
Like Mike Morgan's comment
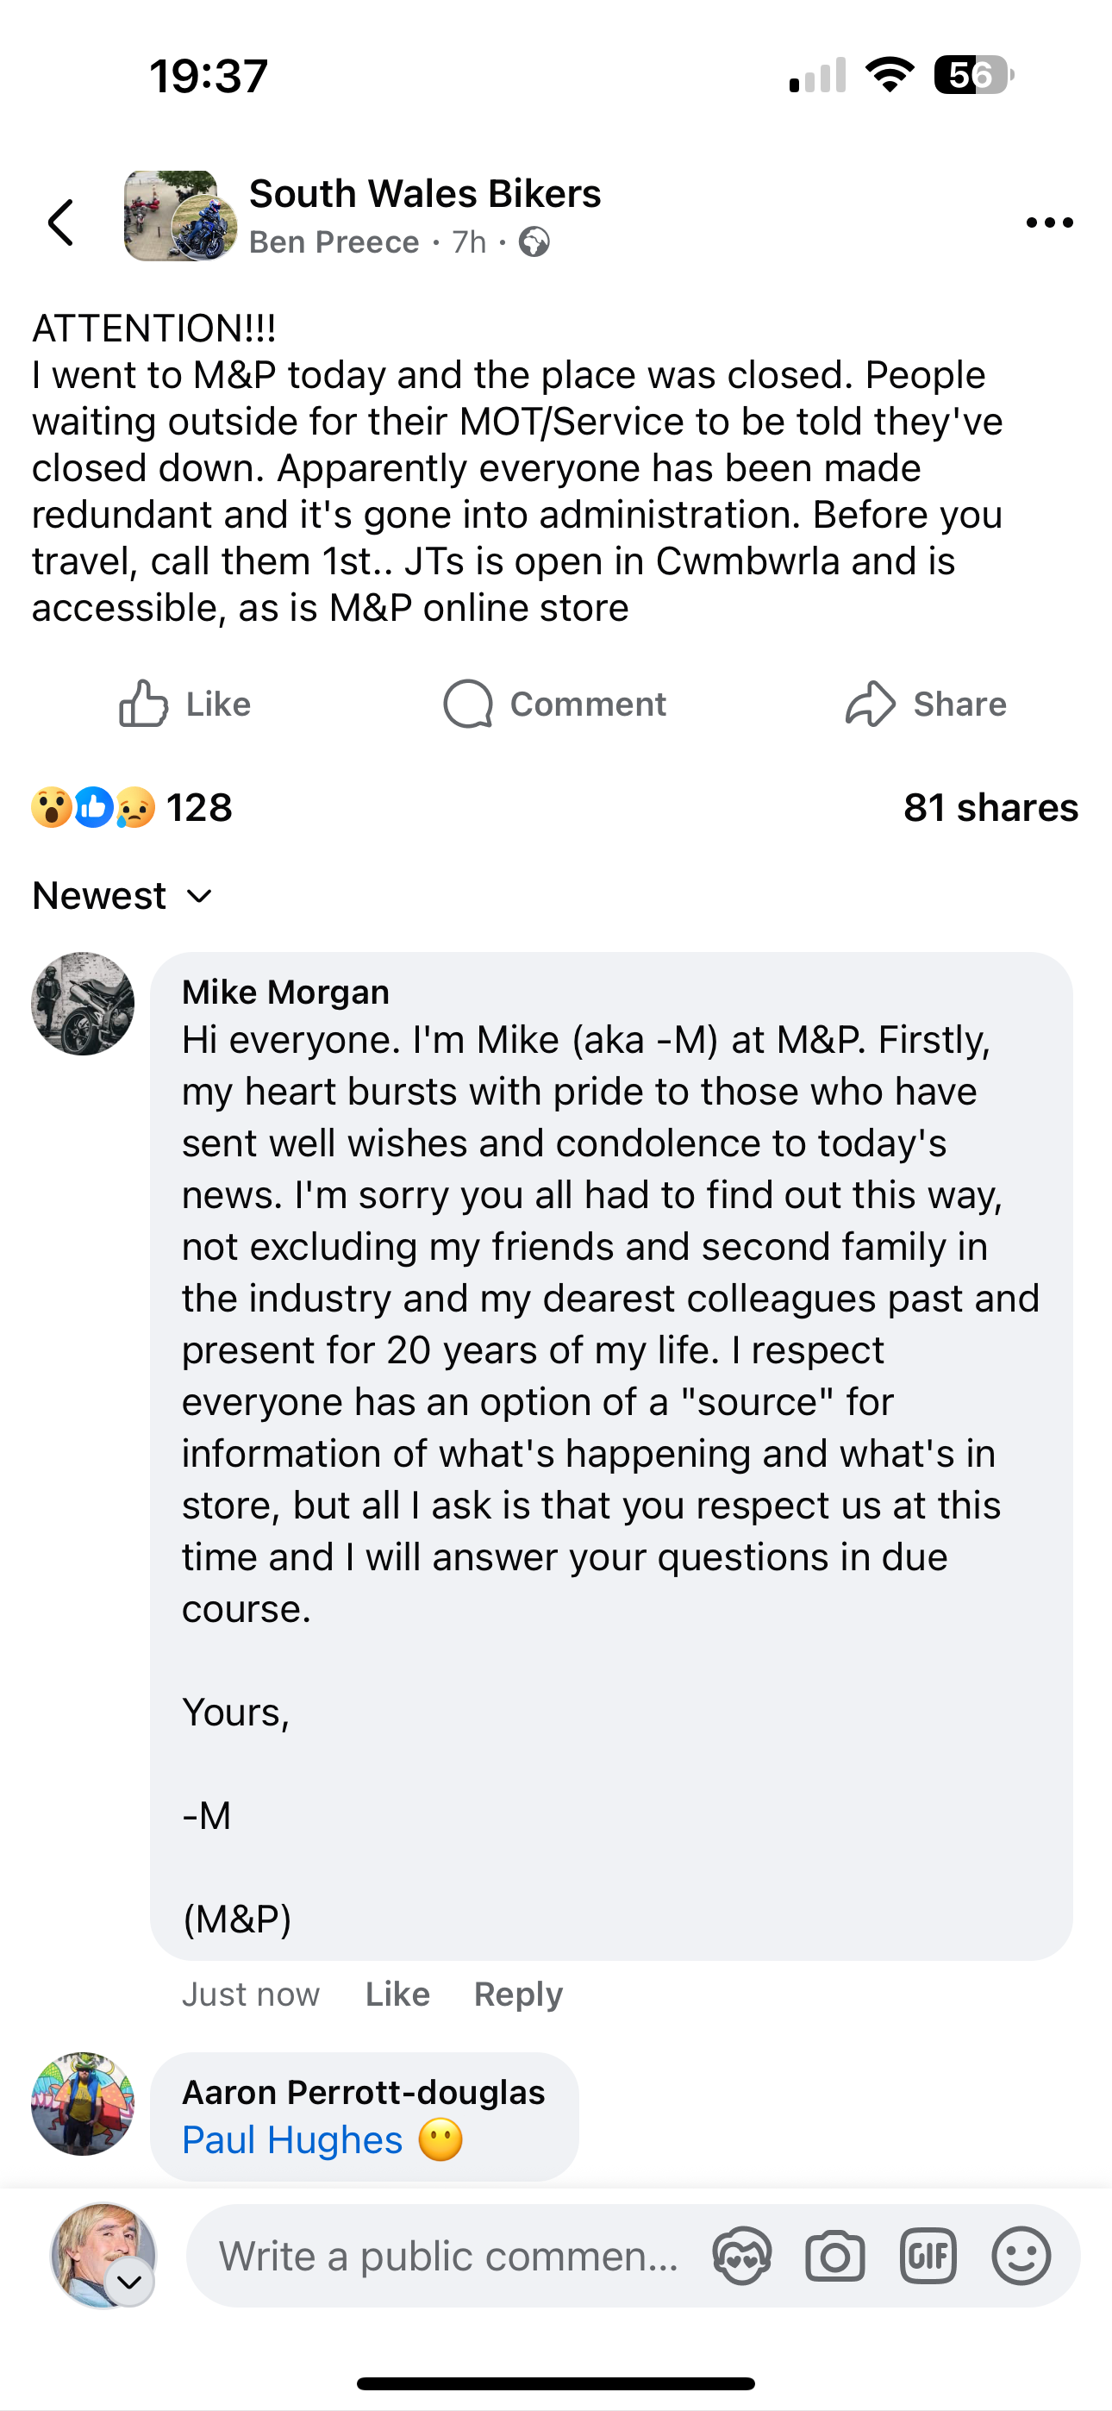click(397, 1994)
